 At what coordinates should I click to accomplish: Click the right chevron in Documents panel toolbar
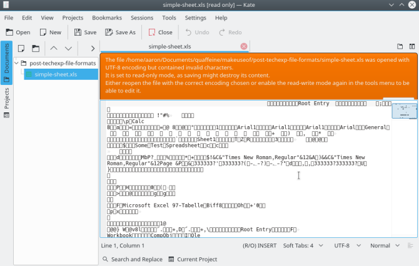(x=93, y=48)
